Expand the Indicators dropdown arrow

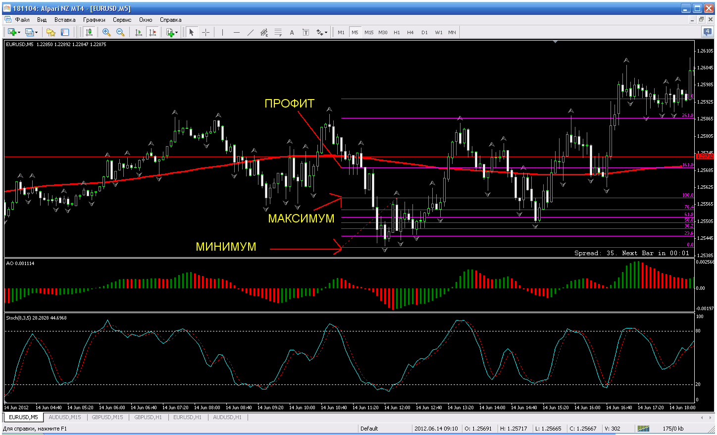click(177, 33)
